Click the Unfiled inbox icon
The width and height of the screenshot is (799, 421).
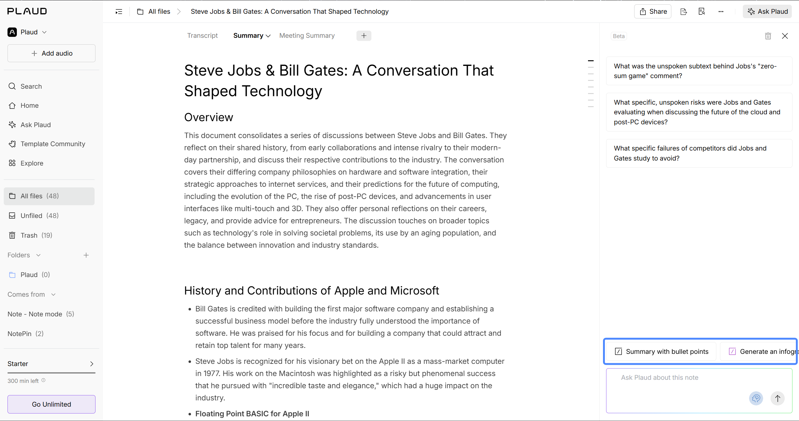click(12, 215)
